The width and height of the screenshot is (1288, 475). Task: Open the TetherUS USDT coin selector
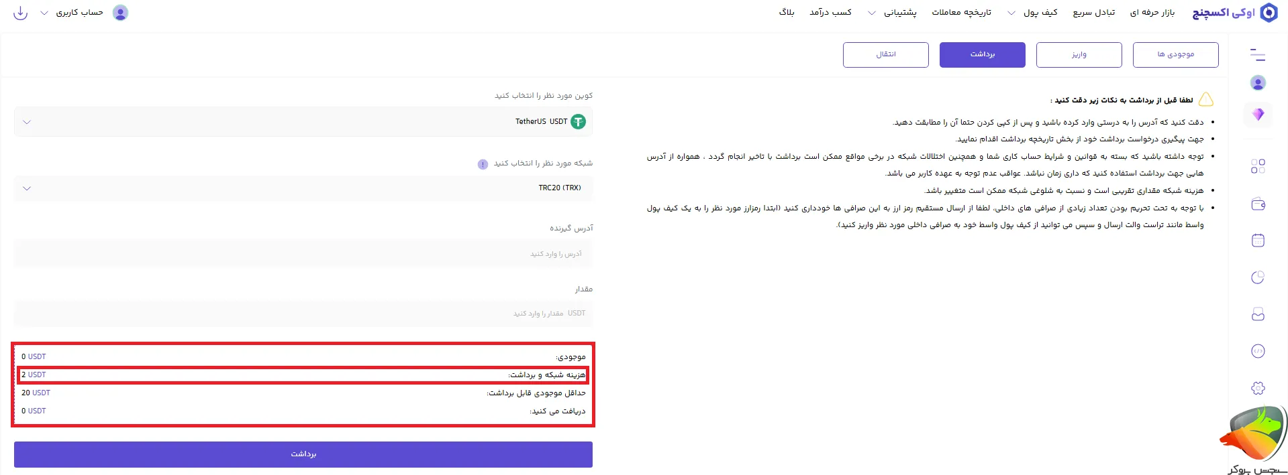[x=303, y=122]
